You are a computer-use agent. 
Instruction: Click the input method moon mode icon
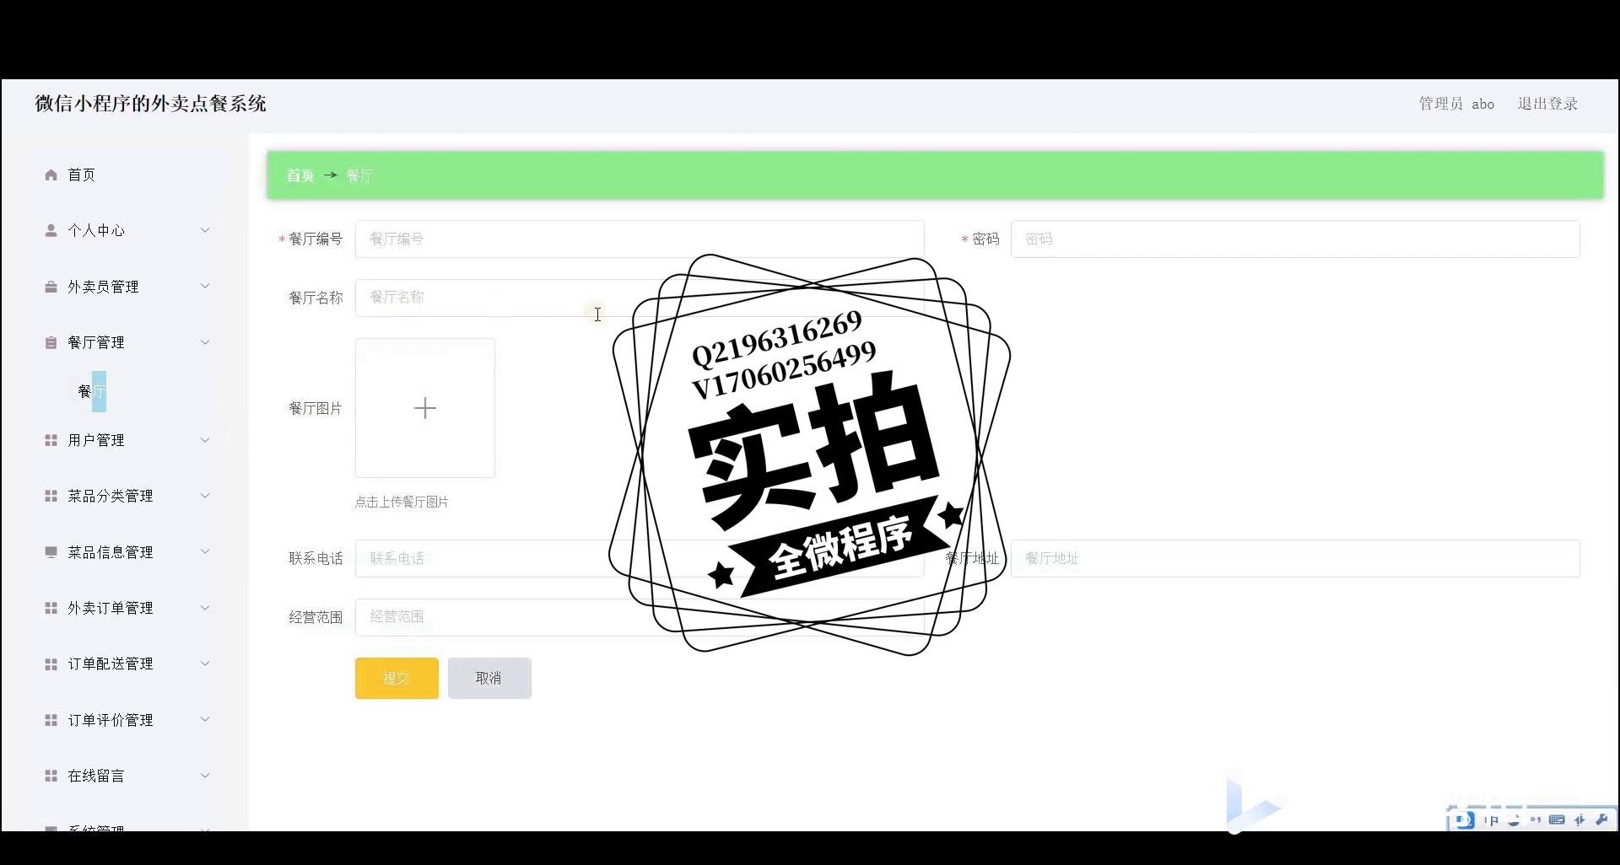coord(1514,819)
